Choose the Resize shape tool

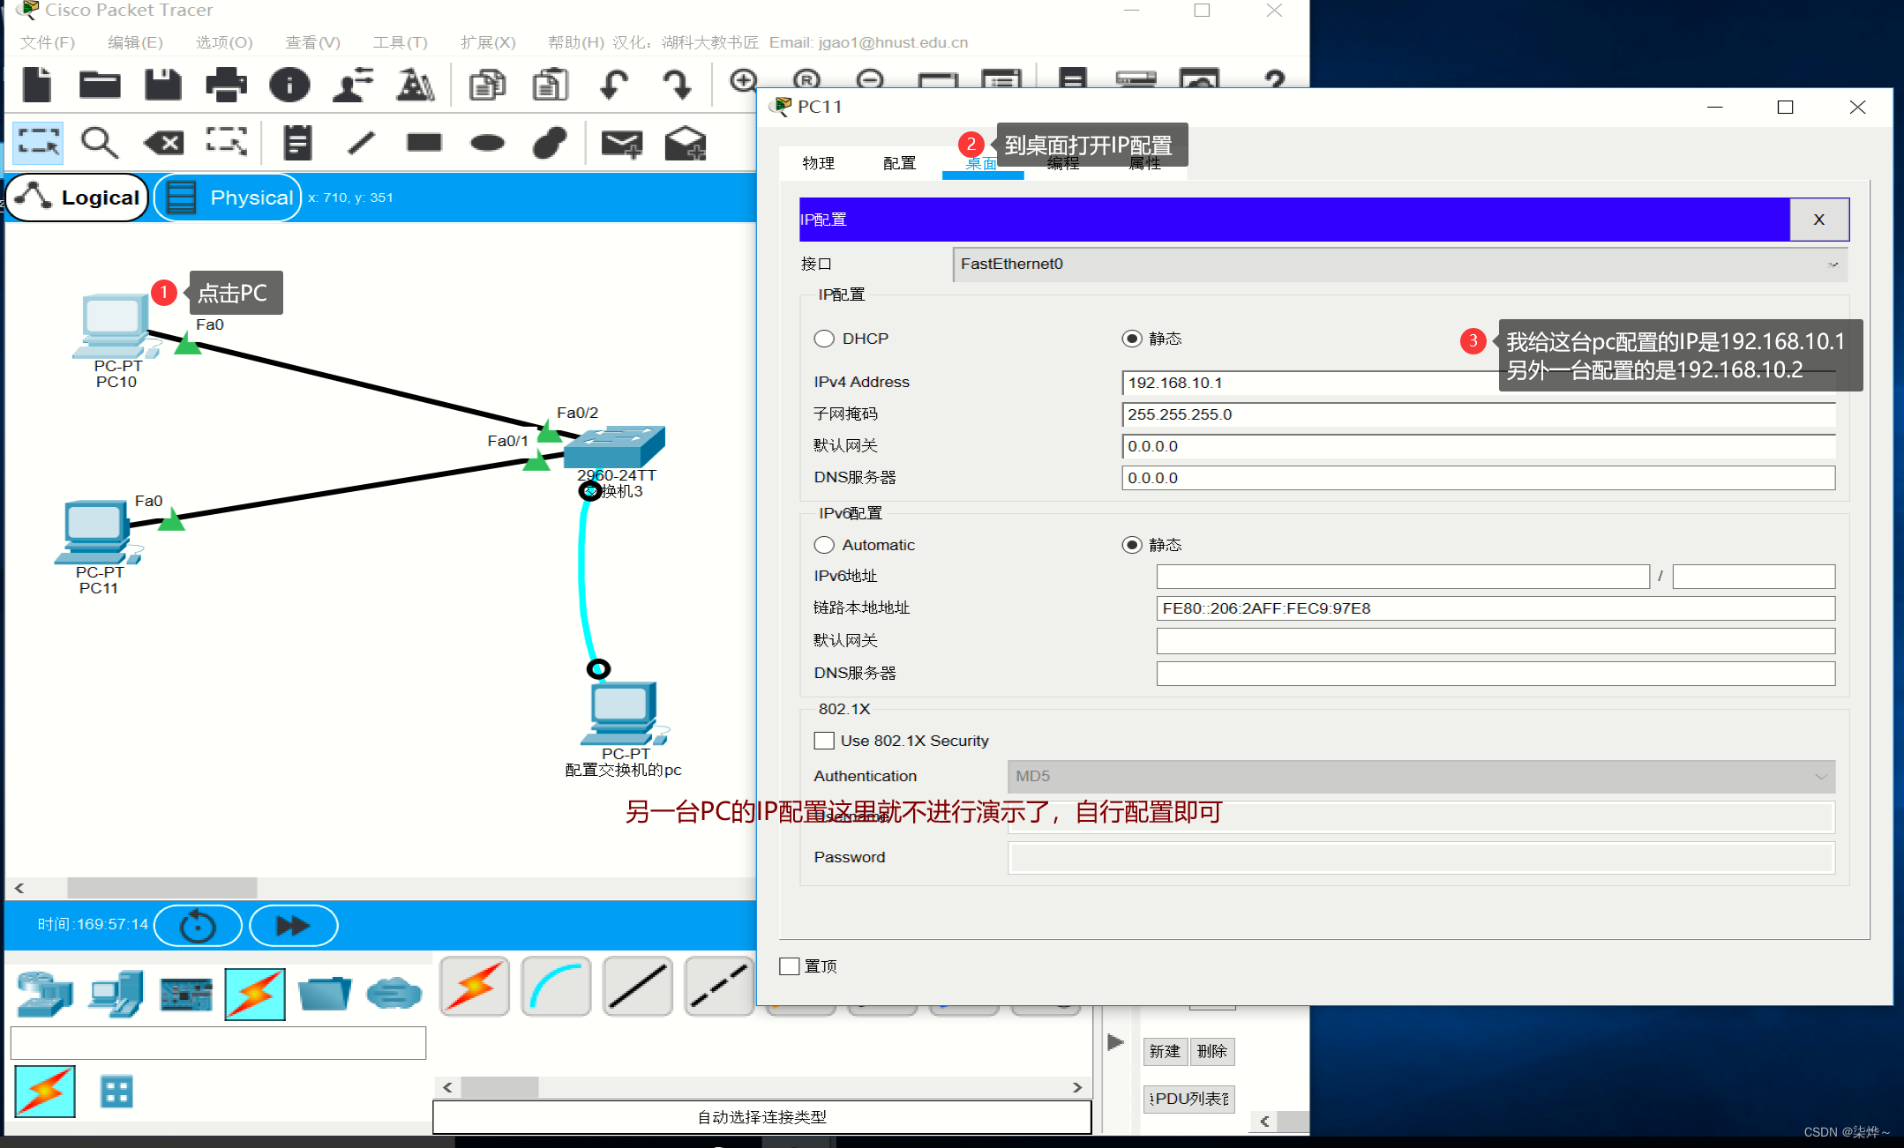coord(227,143)
